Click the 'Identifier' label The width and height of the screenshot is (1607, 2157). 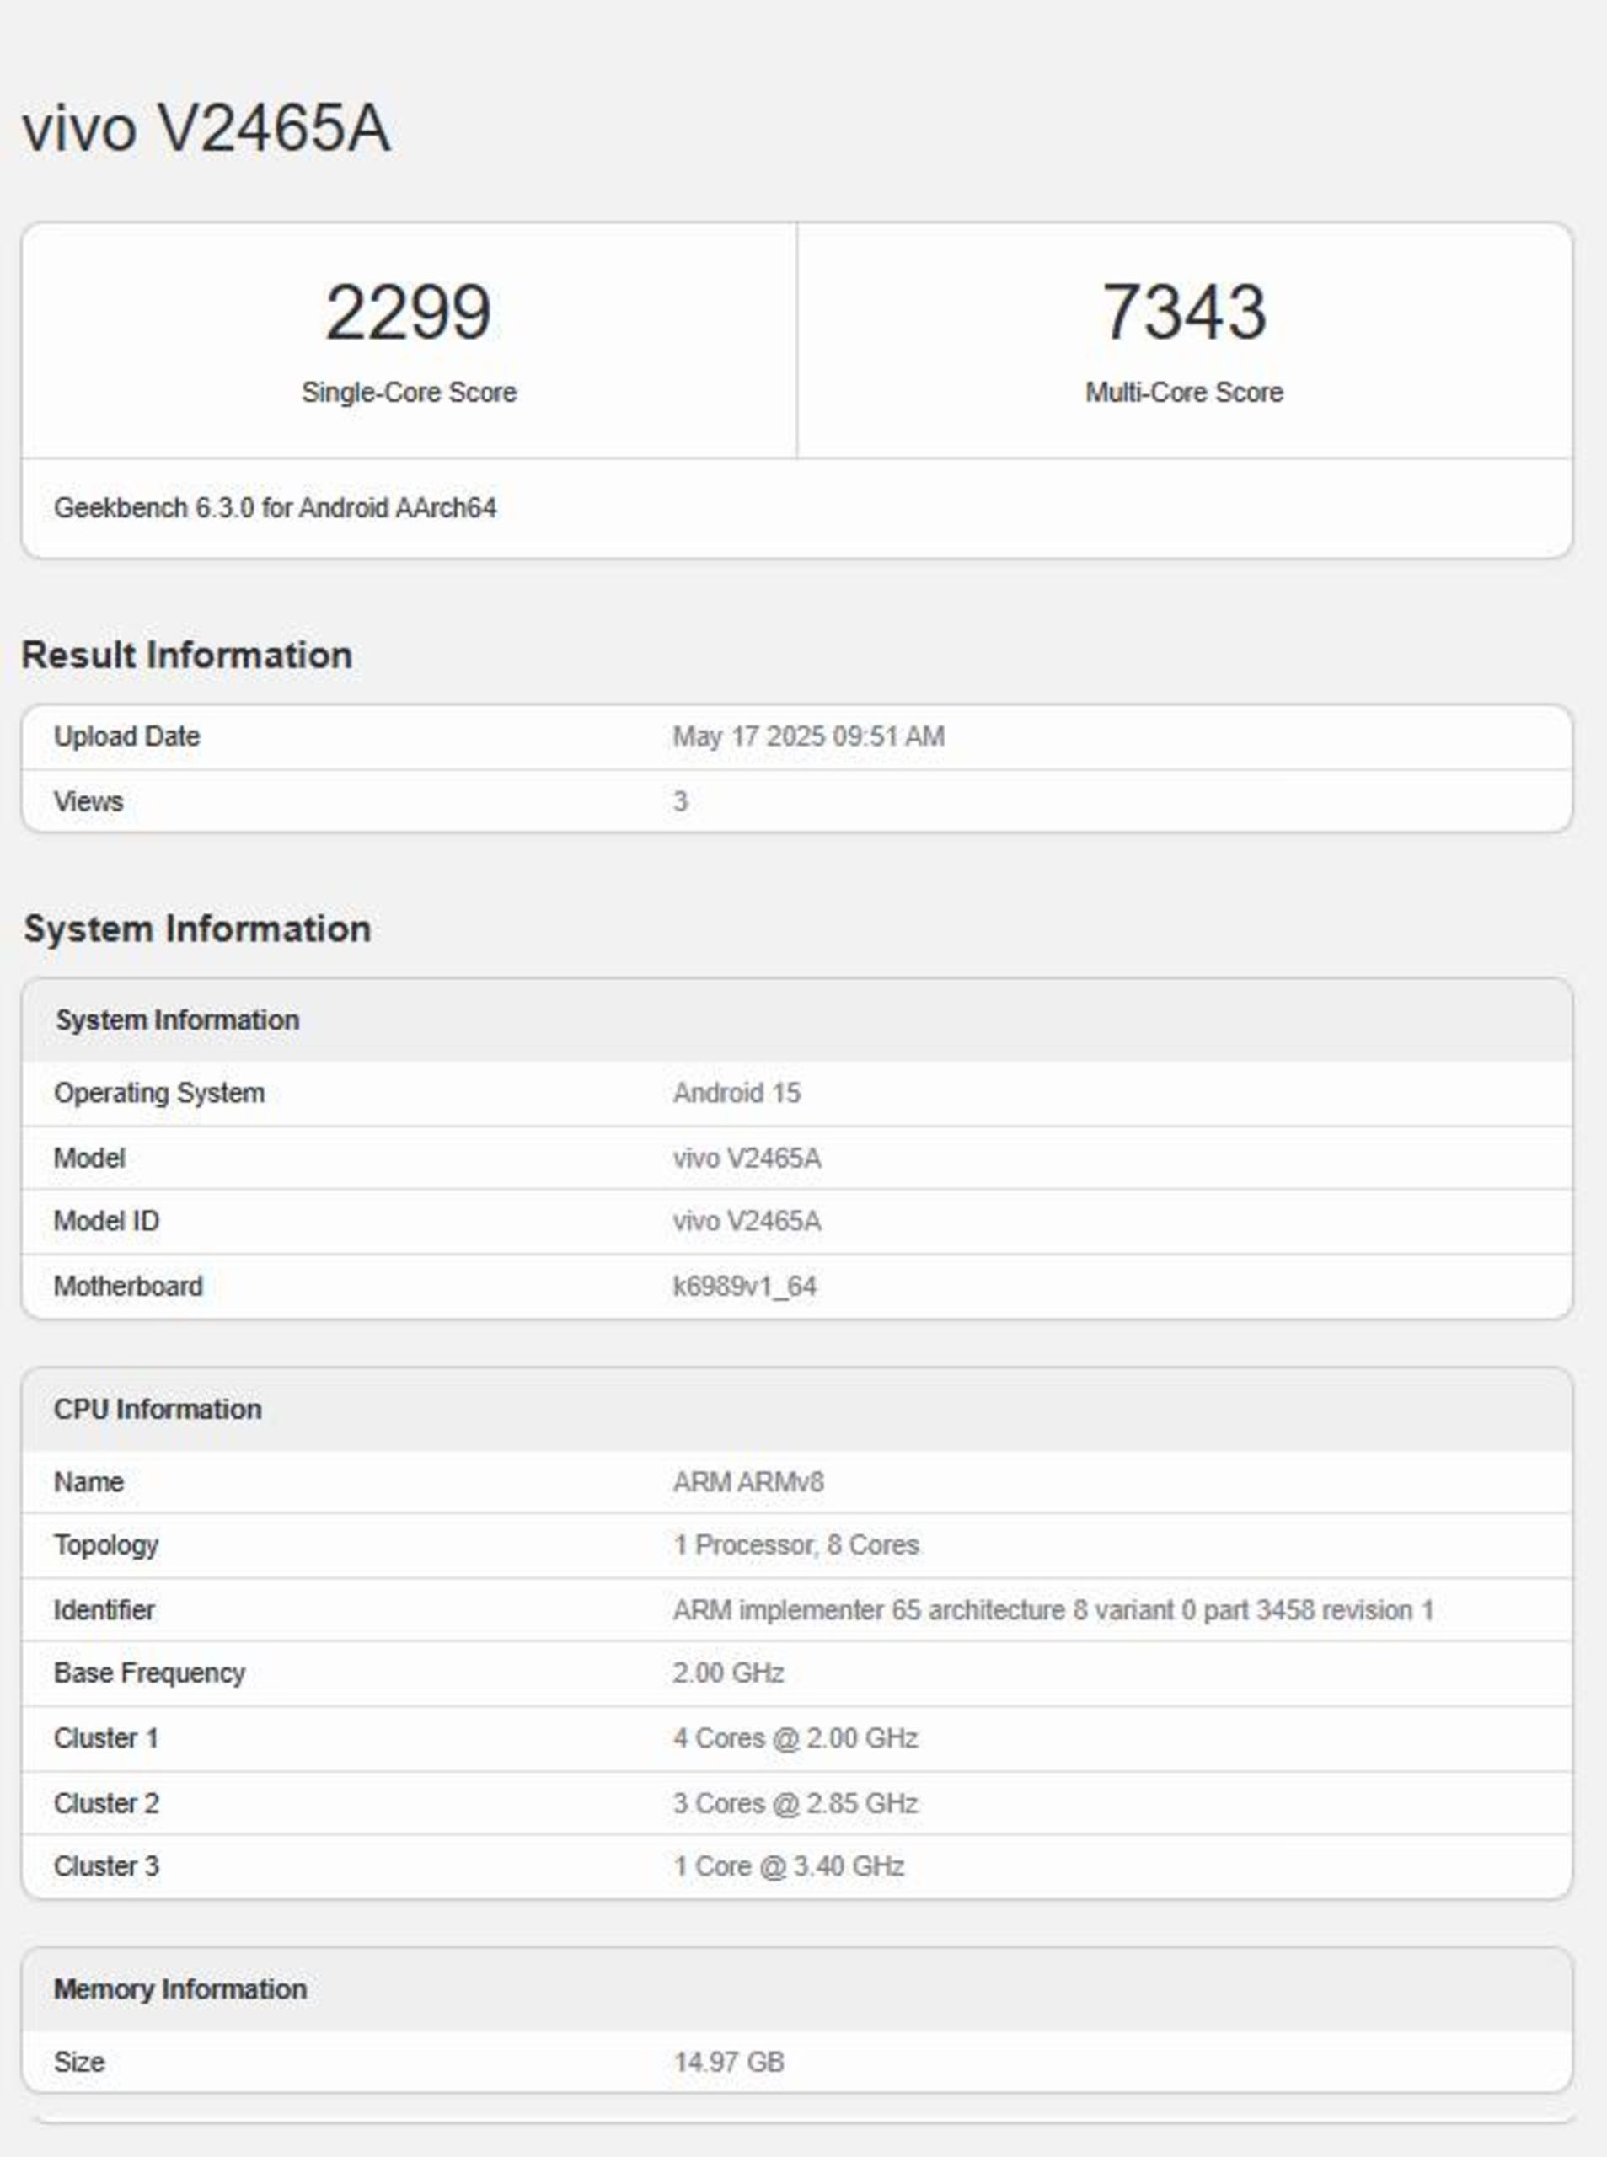[x=104, y=1609]
